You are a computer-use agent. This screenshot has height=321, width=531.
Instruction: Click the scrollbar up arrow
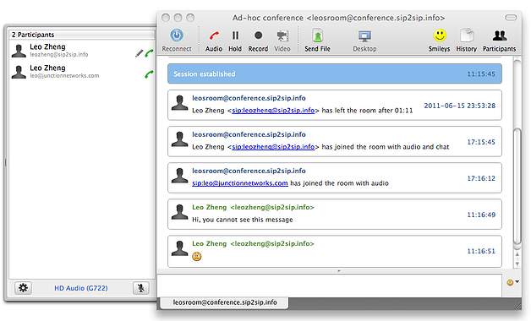tap(517, 254)
